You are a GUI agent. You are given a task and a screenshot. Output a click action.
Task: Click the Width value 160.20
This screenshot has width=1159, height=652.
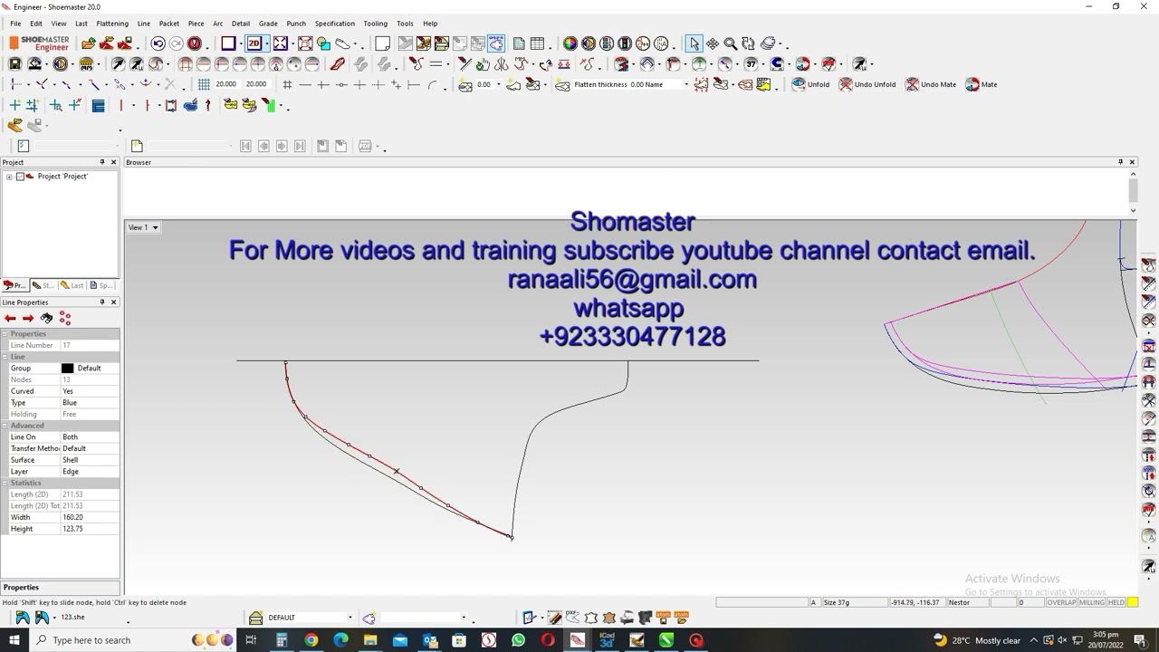[90, 517]
